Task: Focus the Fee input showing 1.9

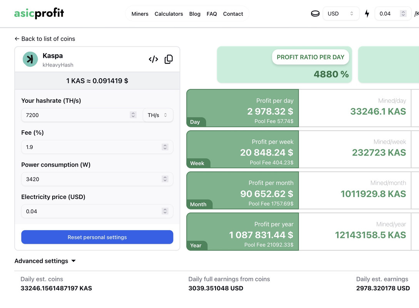Action: (x=97, y=147)
